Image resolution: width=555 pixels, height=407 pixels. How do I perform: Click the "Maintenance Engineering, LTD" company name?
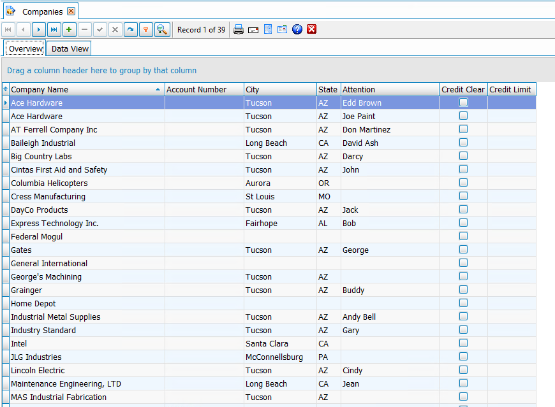coord(66,384)
